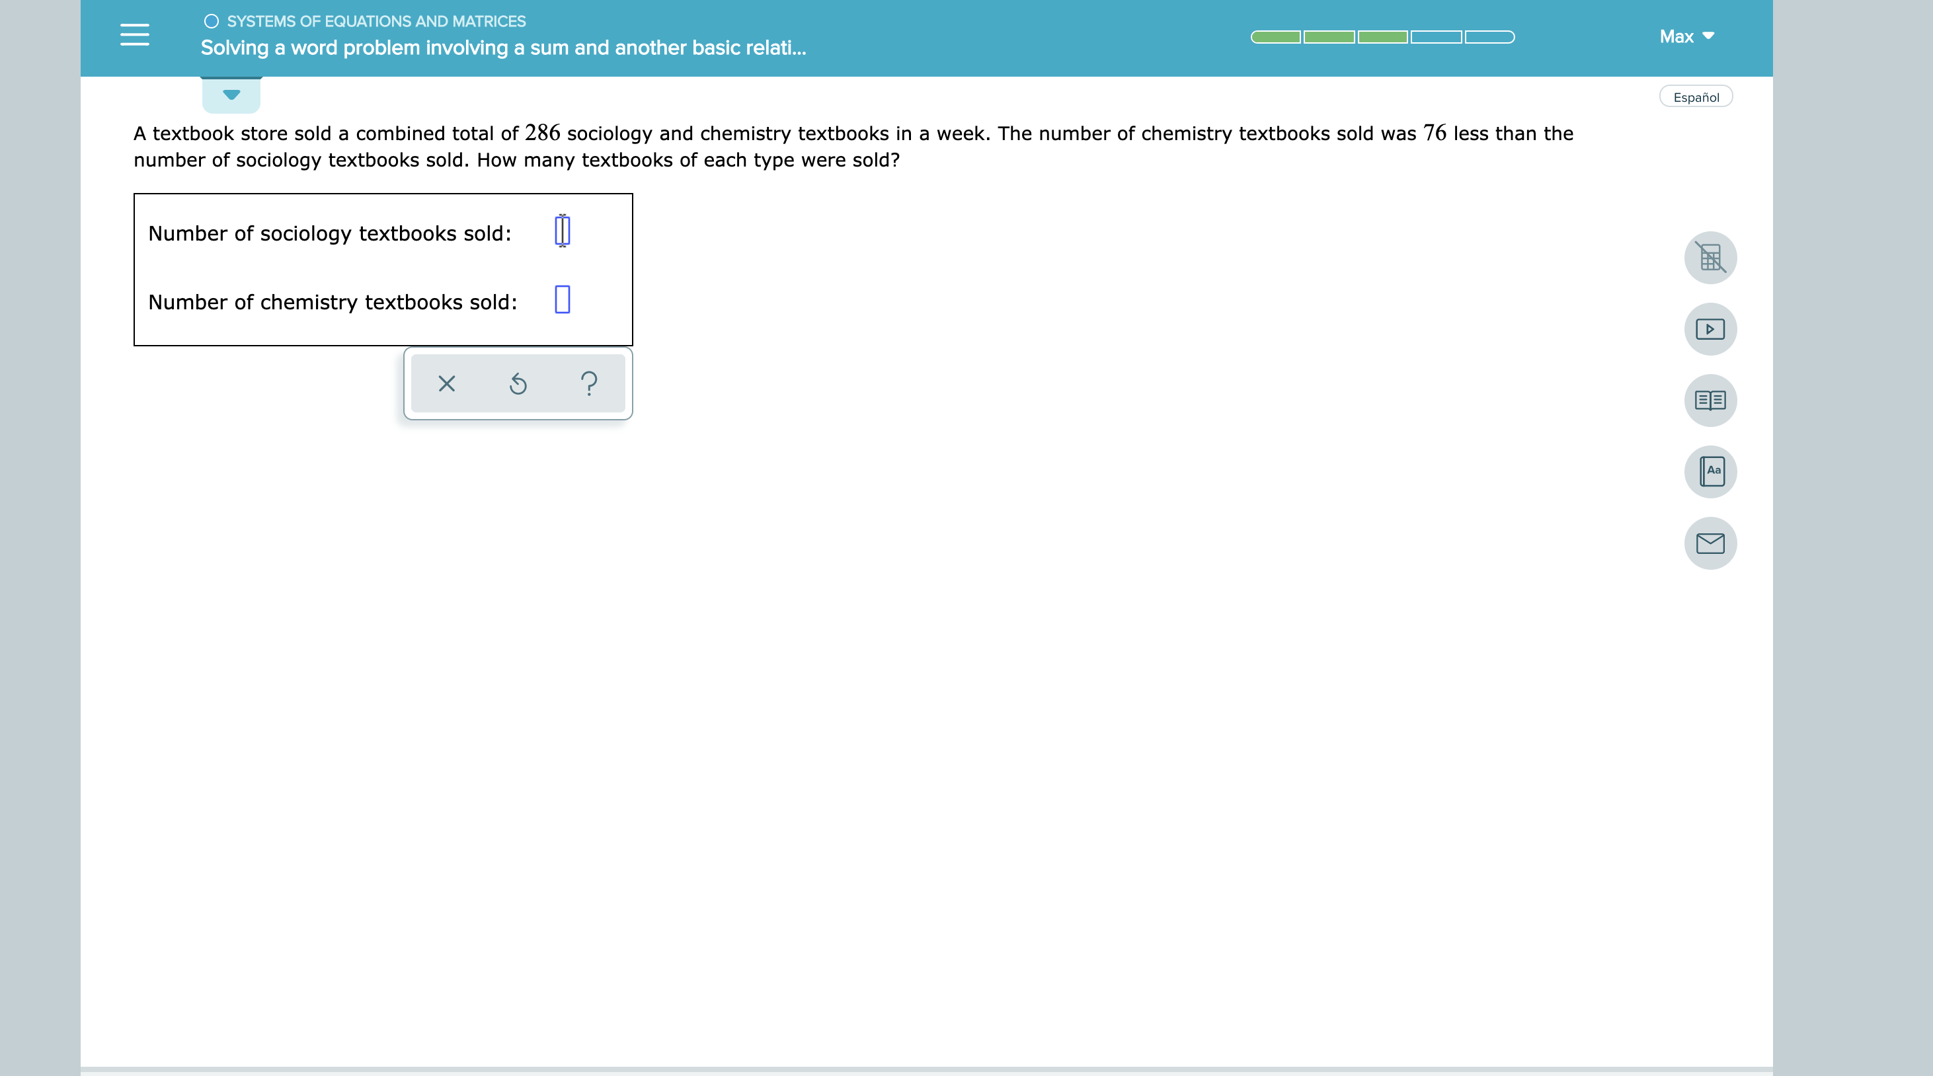Click the disabled calculator icon
The height and width of the screenshot is (1076, 1933).
1710,257
